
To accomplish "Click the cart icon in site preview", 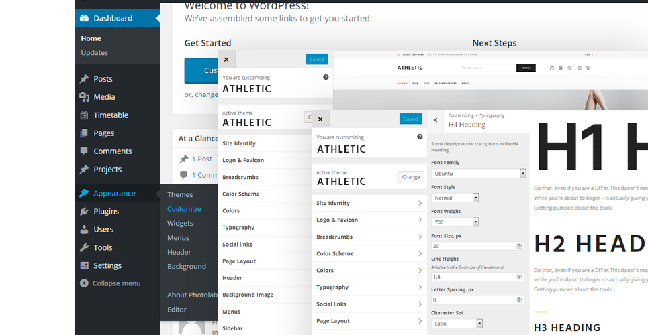I will 588,68.
